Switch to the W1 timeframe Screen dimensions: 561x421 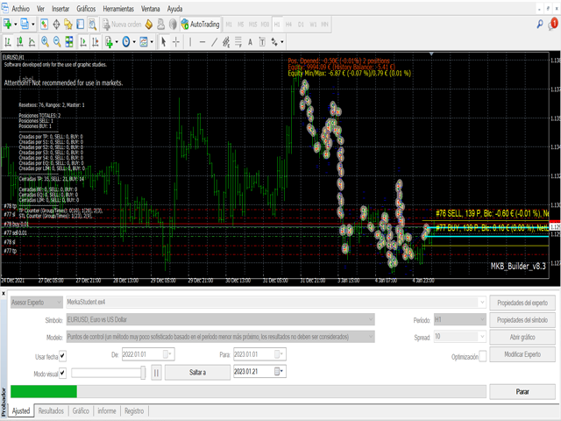[x=313, y=25]
